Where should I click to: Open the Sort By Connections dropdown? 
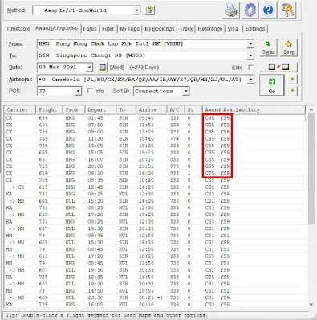tap(186, 91)
